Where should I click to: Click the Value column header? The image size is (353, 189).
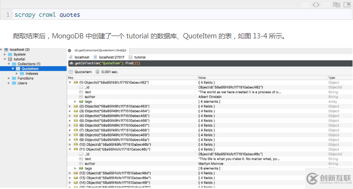(202, 78)
